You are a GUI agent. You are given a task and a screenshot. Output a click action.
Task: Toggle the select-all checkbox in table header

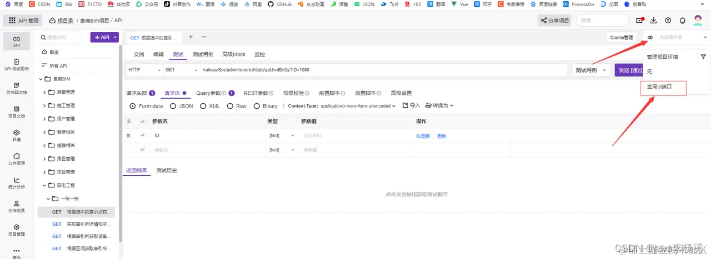[x=143, y=121]
